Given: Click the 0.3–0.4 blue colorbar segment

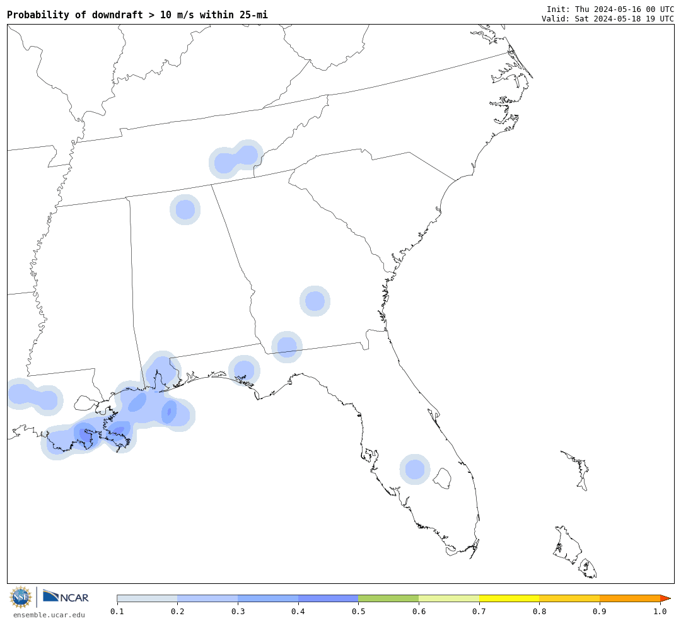Looking at the screenshot, I should (x=268, y=598).
